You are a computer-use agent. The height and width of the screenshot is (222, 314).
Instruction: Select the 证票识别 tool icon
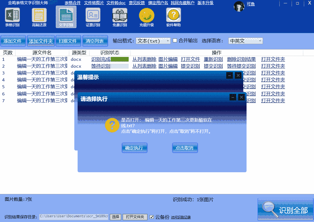[x=93, y=17]
